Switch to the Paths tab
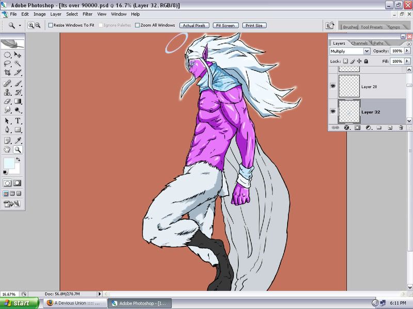Image resolution: width=413 pixels, height=309 pixels. coord(378,43)
